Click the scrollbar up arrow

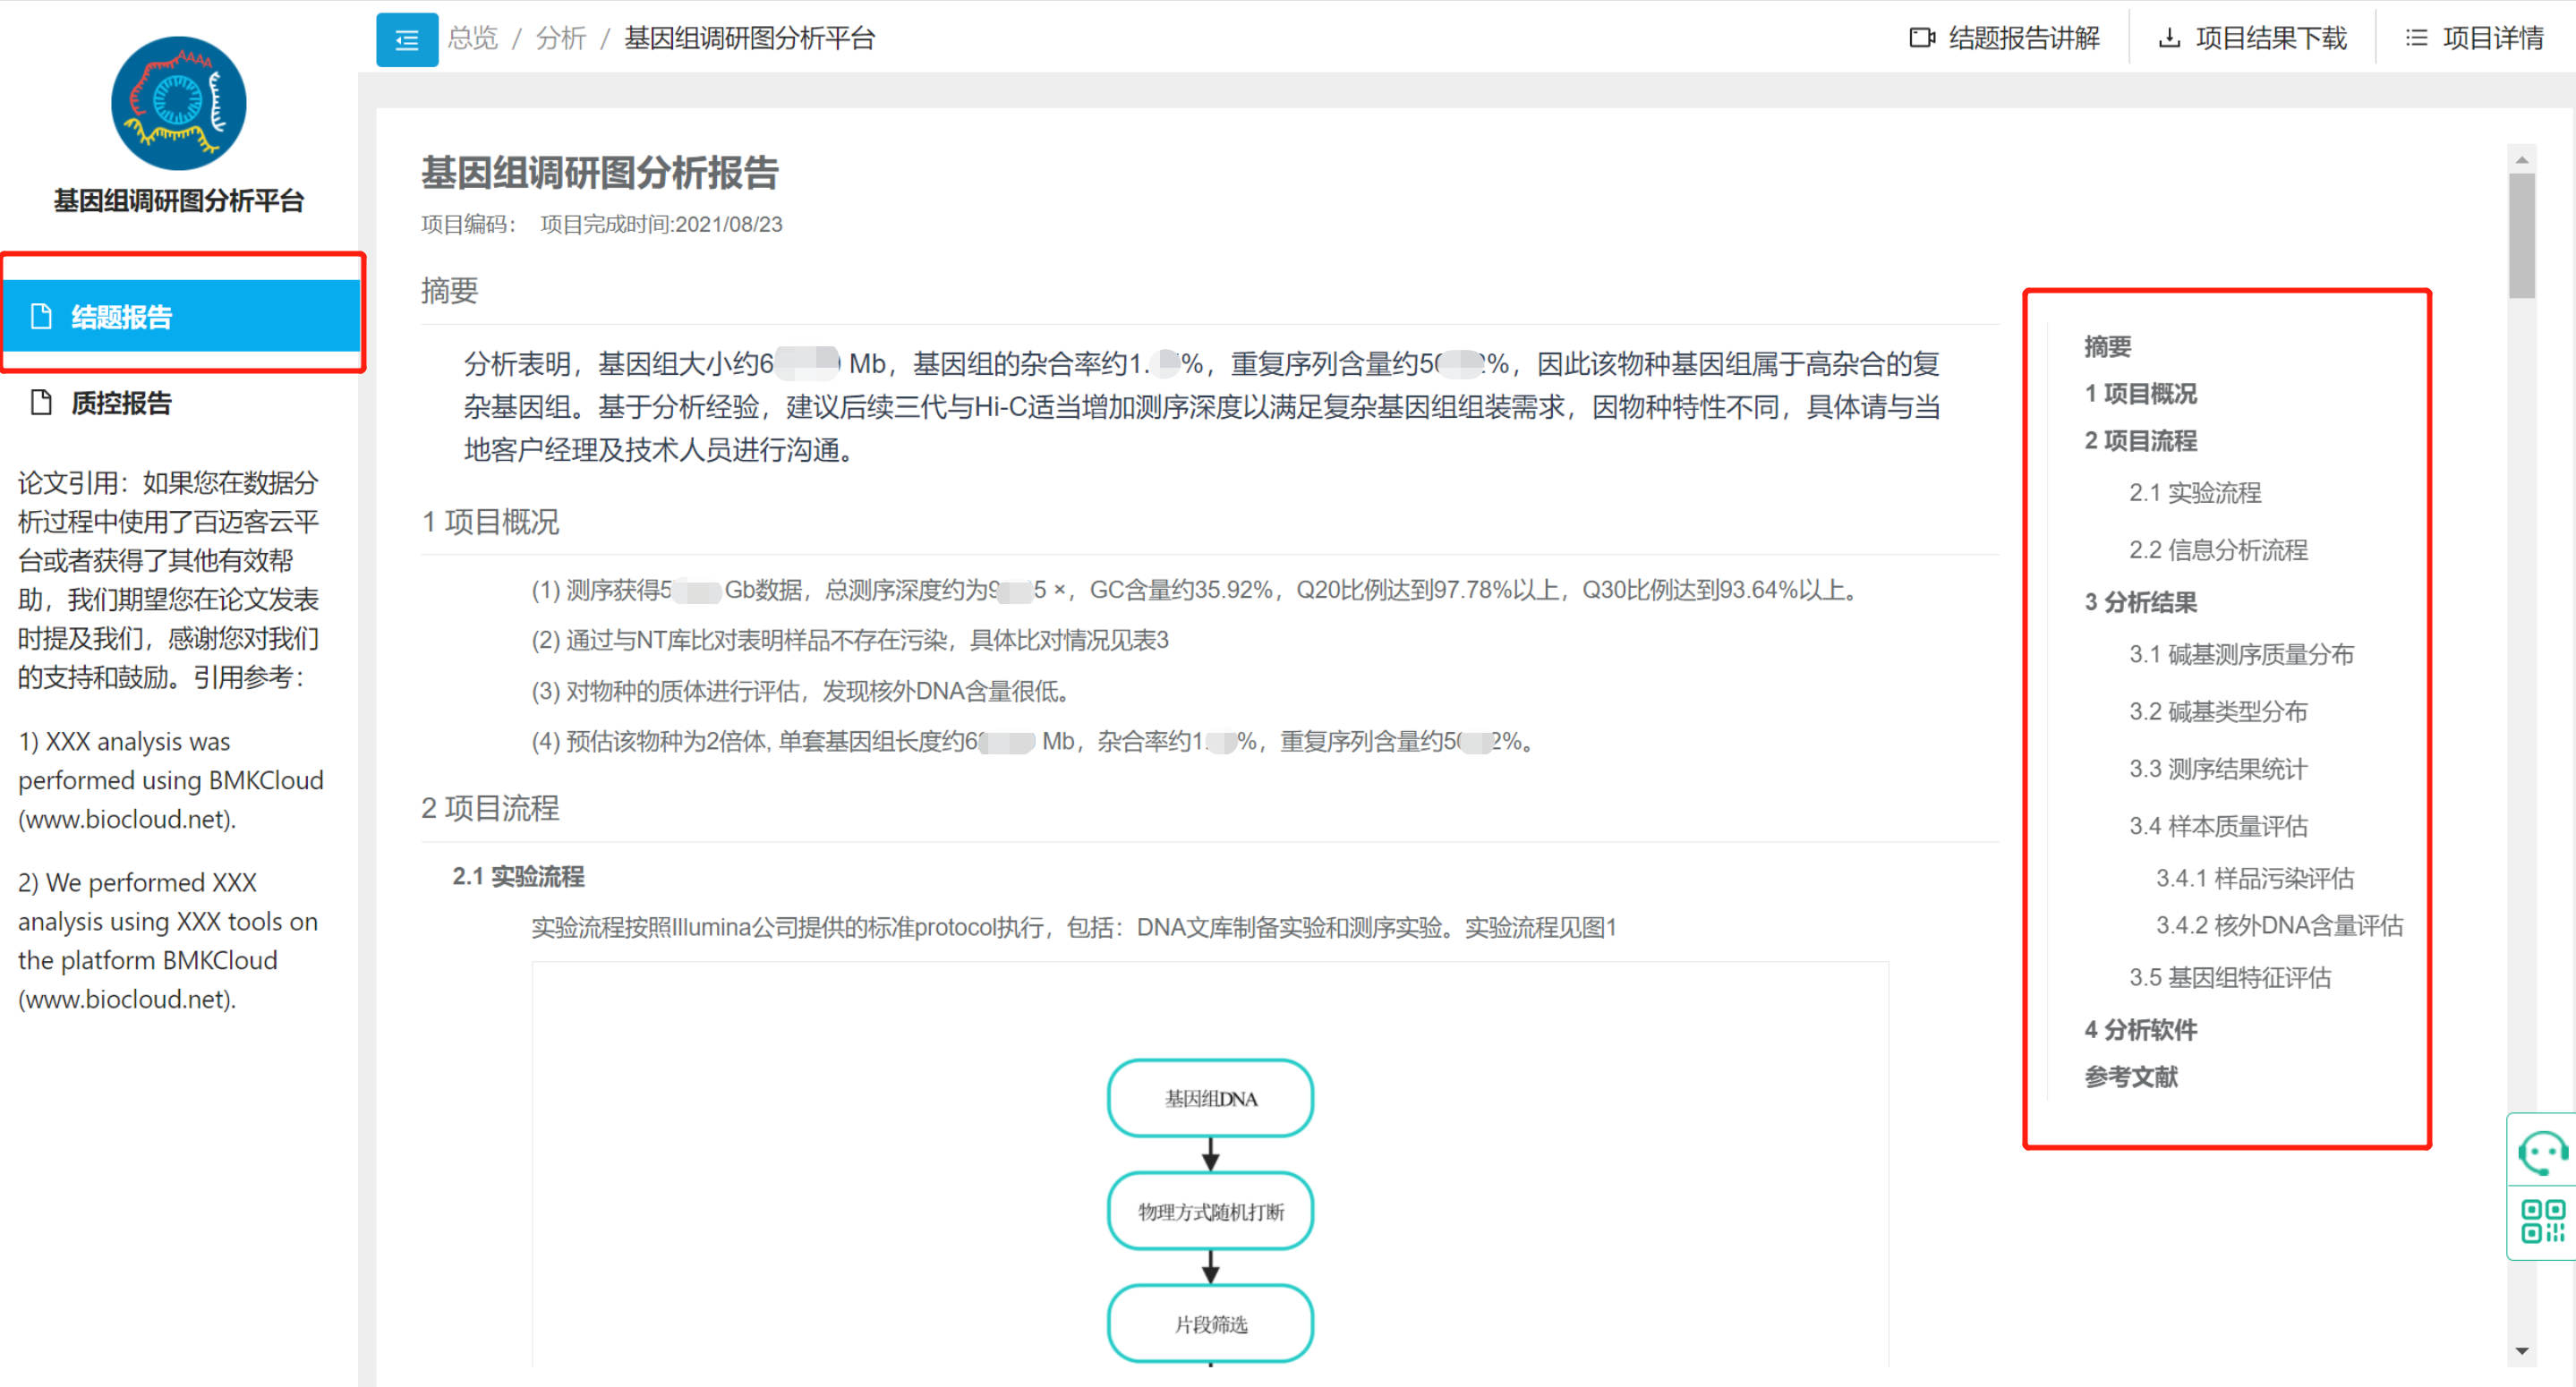pos(2521,160)
